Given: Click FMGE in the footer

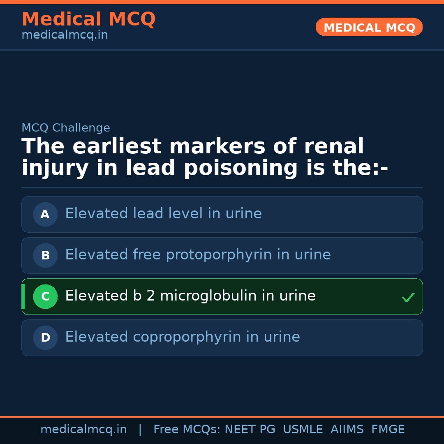Looking at the screenshot, I should pyautogui.click(x=388, y=430).
